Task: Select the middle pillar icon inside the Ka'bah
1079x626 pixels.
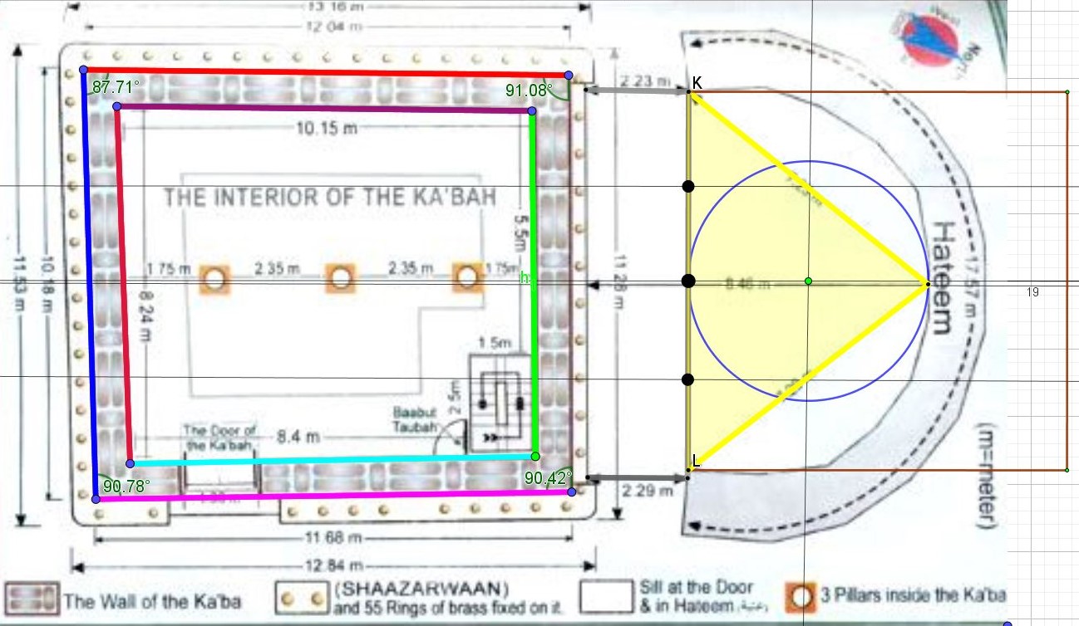Action: 340,278
